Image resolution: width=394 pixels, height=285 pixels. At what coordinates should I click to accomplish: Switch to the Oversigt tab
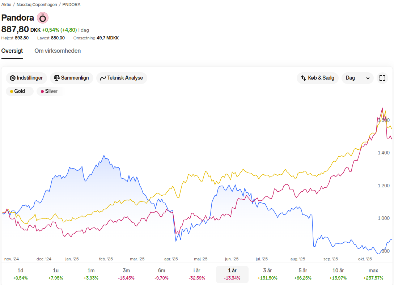12,51
